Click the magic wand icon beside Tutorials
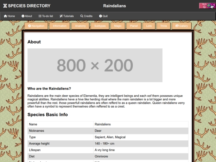 point(61,16)
